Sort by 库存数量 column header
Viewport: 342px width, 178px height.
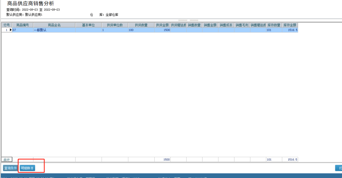[x=274, y=25]
